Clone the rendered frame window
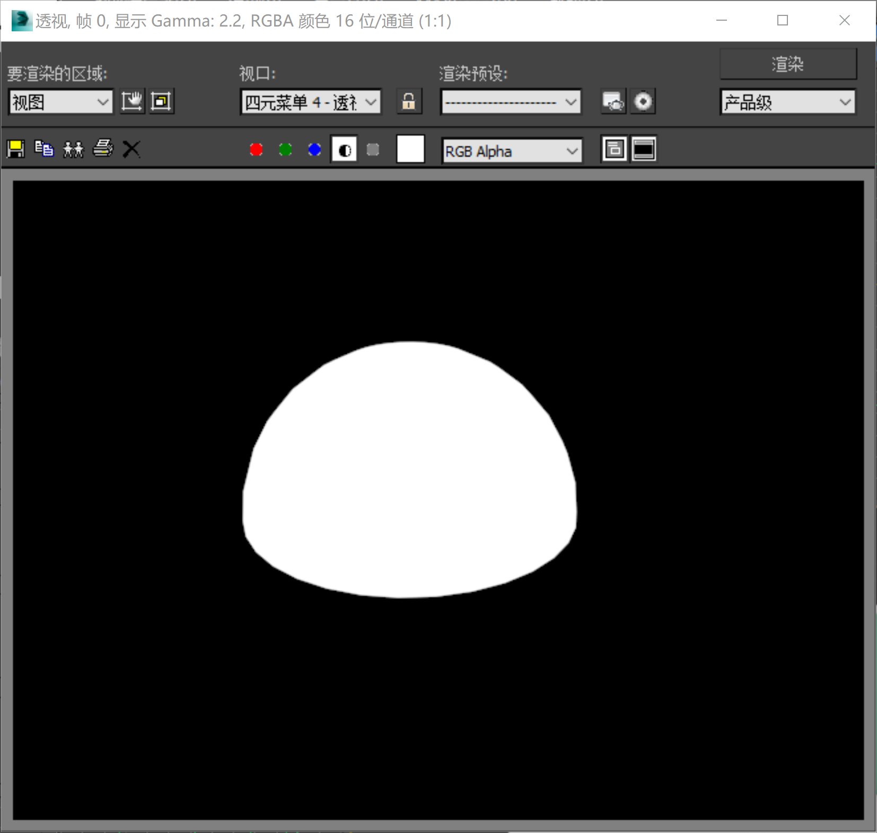 73,149
